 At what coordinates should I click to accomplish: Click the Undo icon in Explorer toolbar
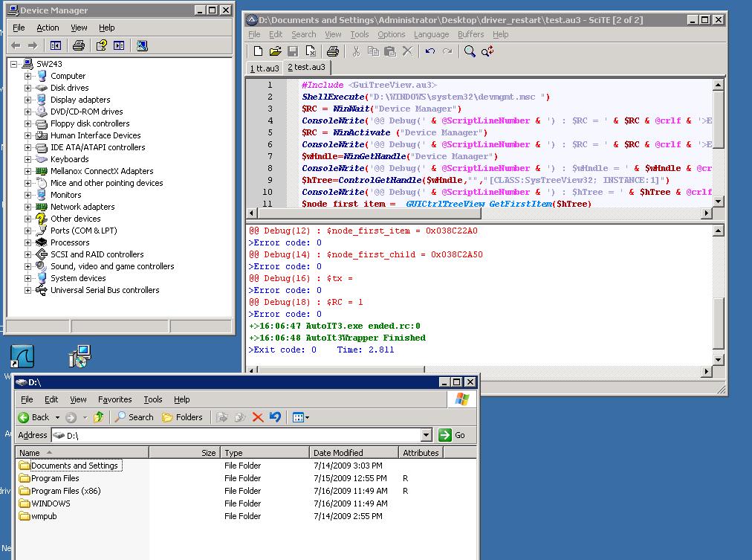click(275, 417)
